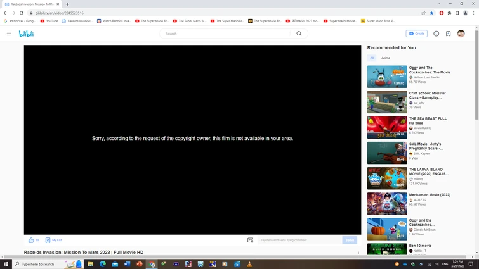This screenshot has height=269, width=479.
Task: Open the Sea Beast video thumbnail
Action: [387, 127]
